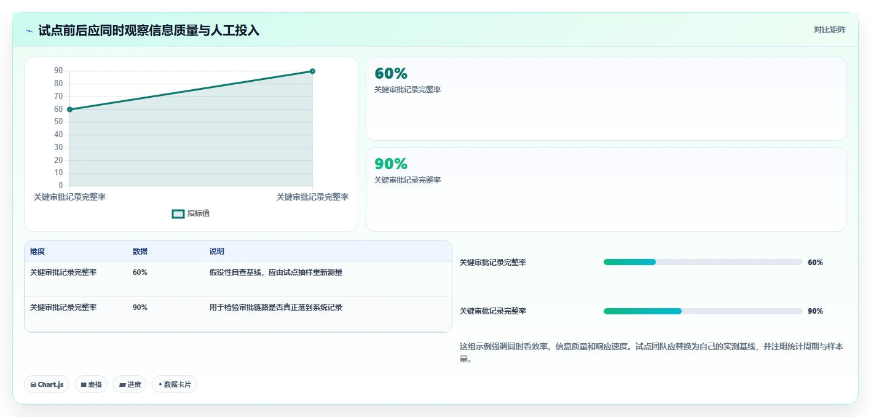Click the label beside the 90% progress bar

(493, 311)
